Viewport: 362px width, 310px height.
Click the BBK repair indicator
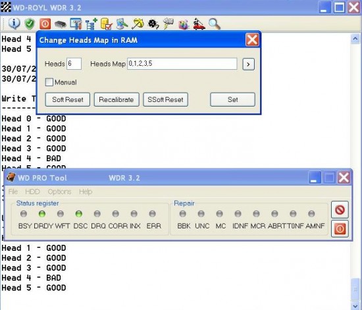[x=182, y=214]
